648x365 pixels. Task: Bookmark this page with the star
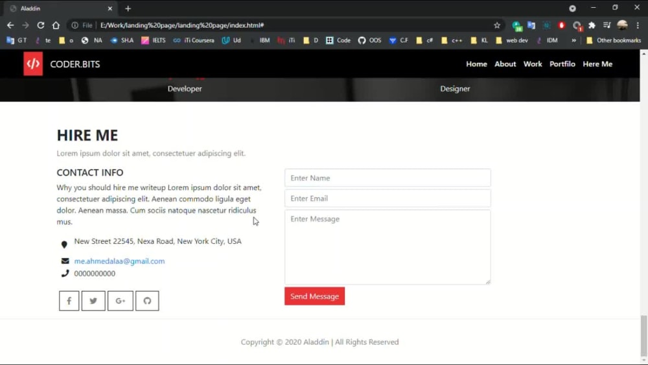[x=497, y=25]
